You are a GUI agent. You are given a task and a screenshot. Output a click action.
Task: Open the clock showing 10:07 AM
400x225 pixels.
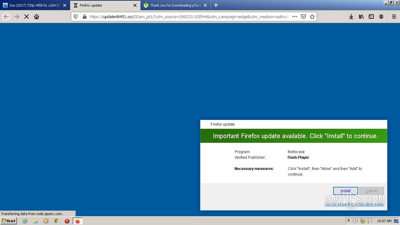384,221
